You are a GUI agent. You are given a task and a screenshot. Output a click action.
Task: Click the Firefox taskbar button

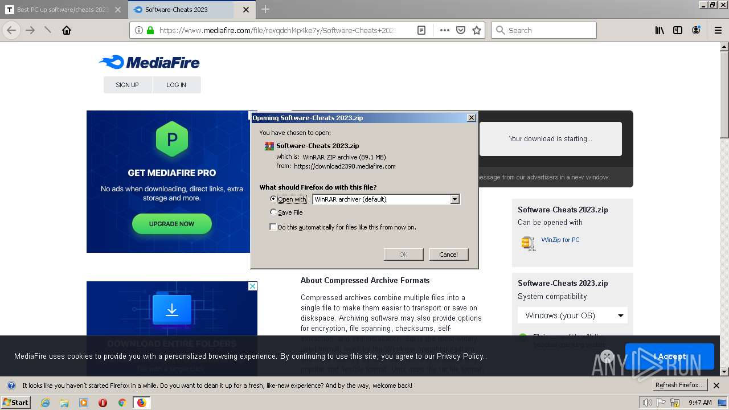tap(141, 403)
